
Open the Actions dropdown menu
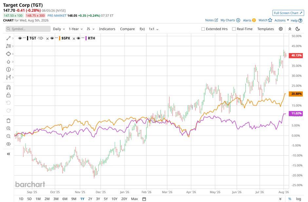point(282,20)
